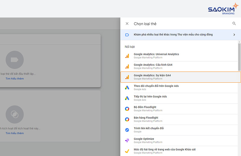Click trigger placeholder circles icon
The height and width of the screenshot is (156, 241).
pos(14,114)
